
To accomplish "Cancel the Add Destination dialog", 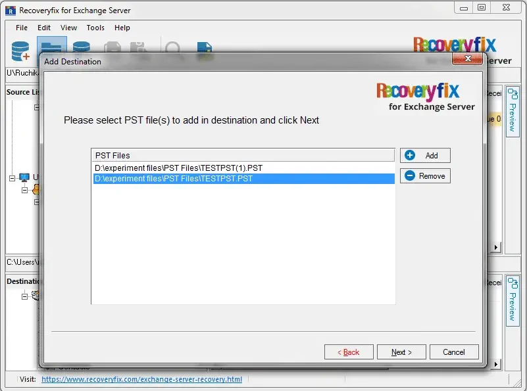I will click(454, 352).
